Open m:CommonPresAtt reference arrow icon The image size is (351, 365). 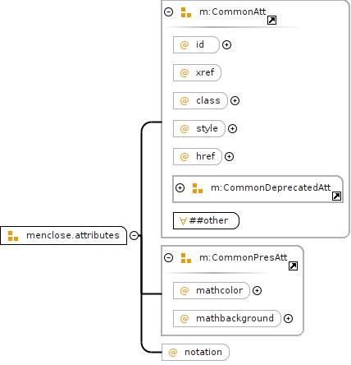(x=293, y=266)
